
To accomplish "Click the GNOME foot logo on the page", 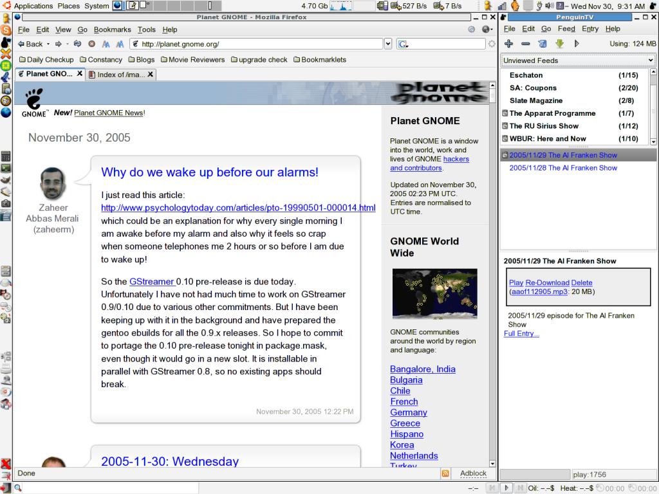I will 34,103.
